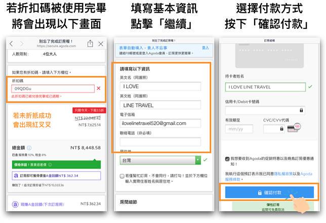
Task: Click the 登入 login link
Action: (x=205, y=48)
